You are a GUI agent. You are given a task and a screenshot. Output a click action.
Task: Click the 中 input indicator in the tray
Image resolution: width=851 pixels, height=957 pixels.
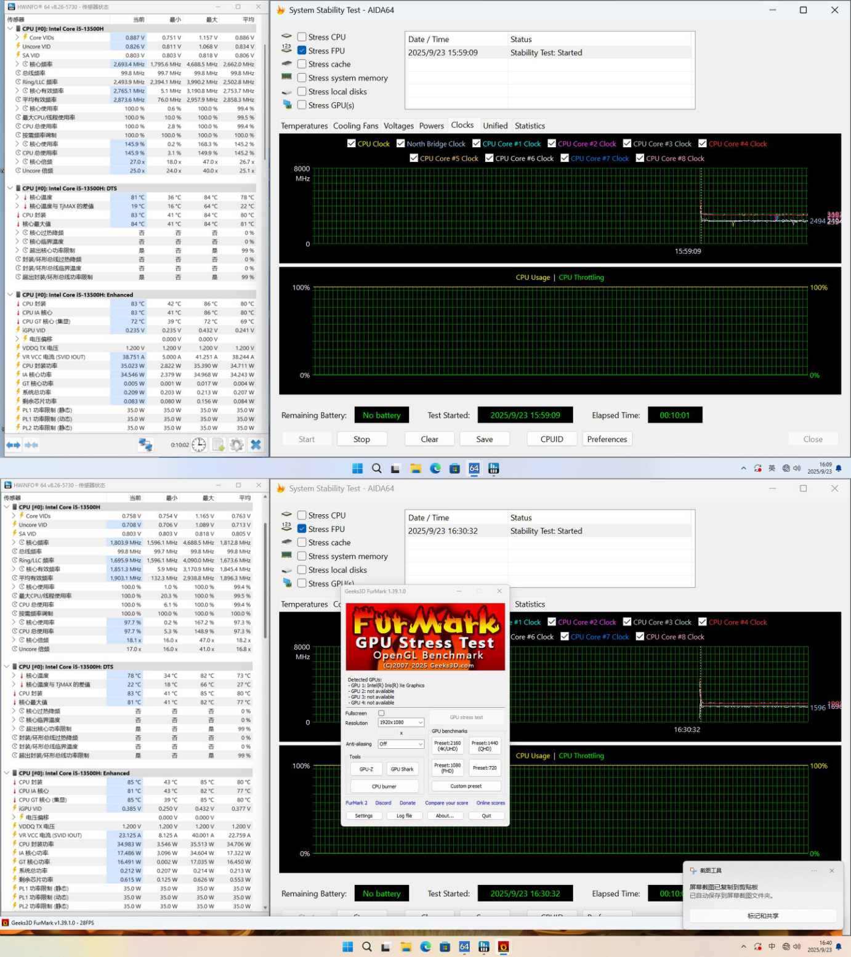[772, 947]
